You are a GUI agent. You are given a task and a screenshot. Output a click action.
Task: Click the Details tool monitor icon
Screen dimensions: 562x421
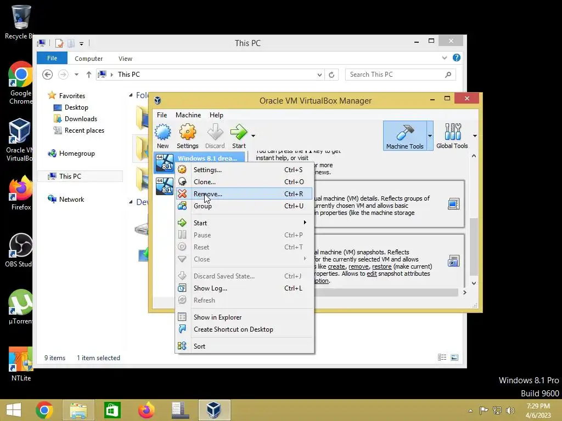tap(453, 204)
